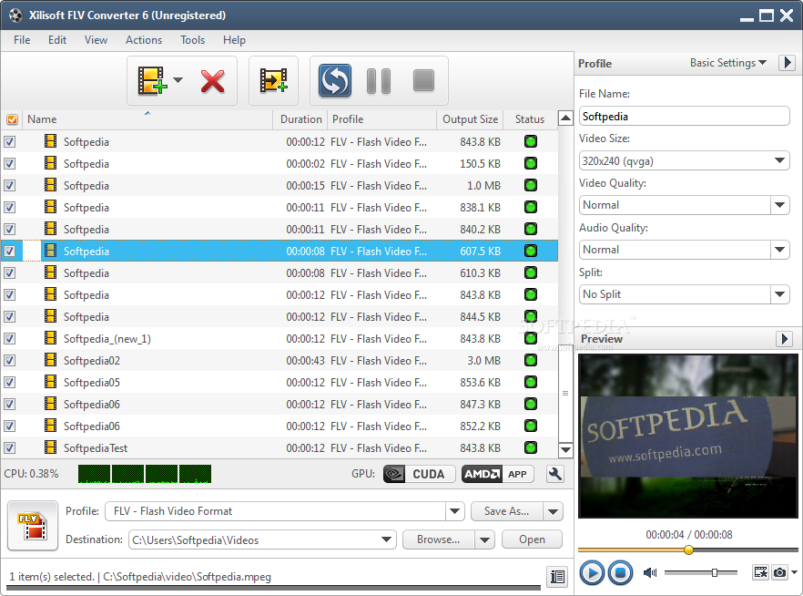The width and height of the screenshot is (803, 596).
Task: Click the Pause conversion icon
Action: [379, 81]
